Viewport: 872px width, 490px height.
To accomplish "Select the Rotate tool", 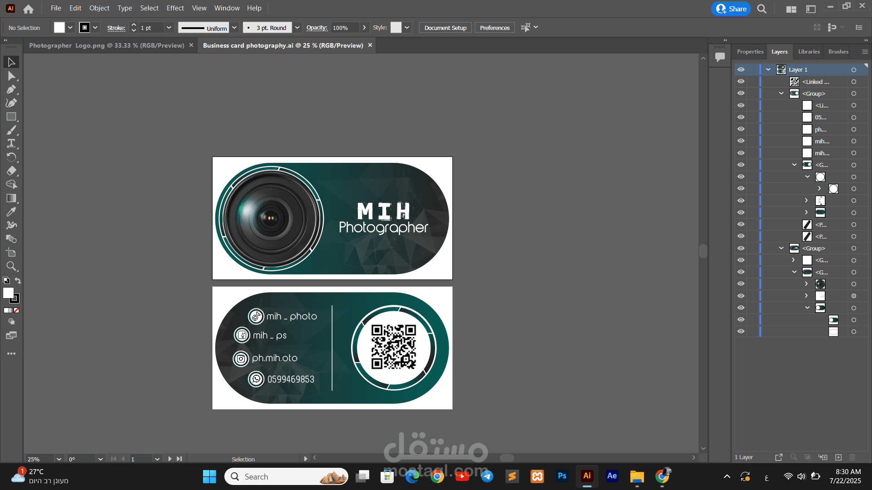I will [x=11, y=157].
